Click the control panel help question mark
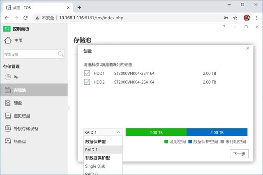 point(224,27)
